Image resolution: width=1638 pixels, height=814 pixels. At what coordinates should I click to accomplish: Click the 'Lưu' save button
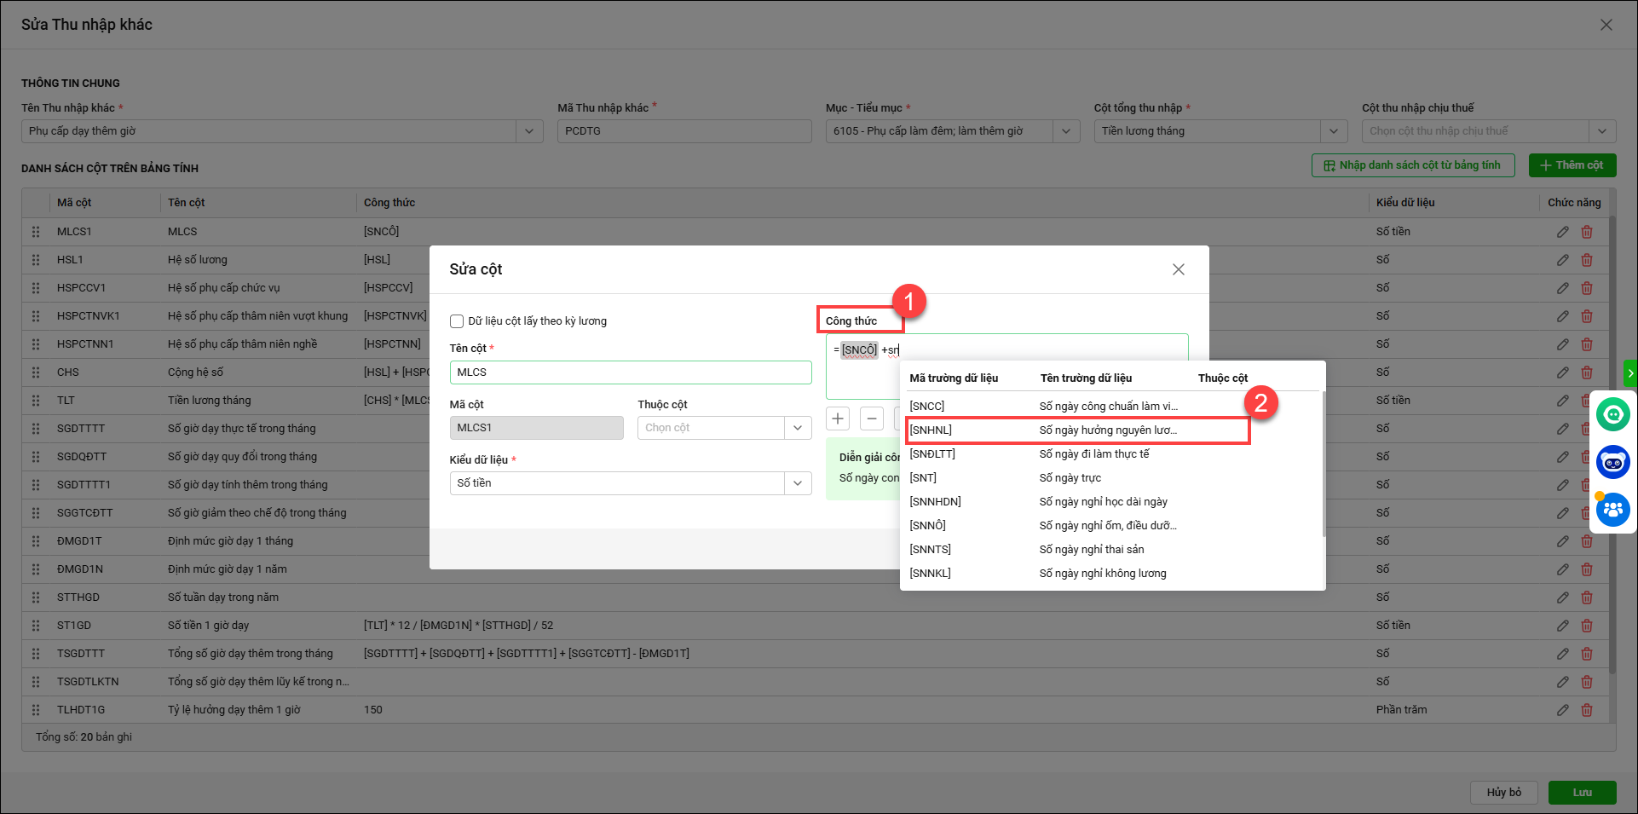coord(1582,793)
